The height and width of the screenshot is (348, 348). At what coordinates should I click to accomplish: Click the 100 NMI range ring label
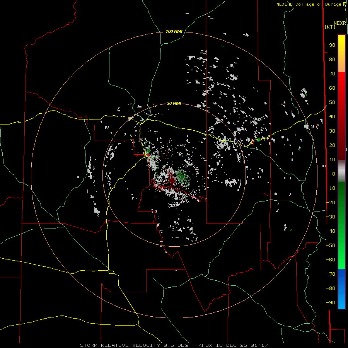pyautogui.click(x=174, y=32)
